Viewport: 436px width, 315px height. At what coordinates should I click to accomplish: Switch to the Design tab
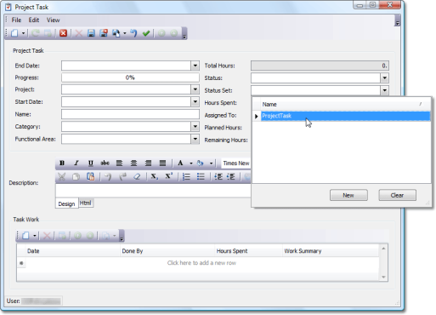pos(66,203)
